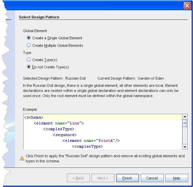Click the <schema> line in the example
The height and width of the screenshot is (187, 193).
(33, 117)
